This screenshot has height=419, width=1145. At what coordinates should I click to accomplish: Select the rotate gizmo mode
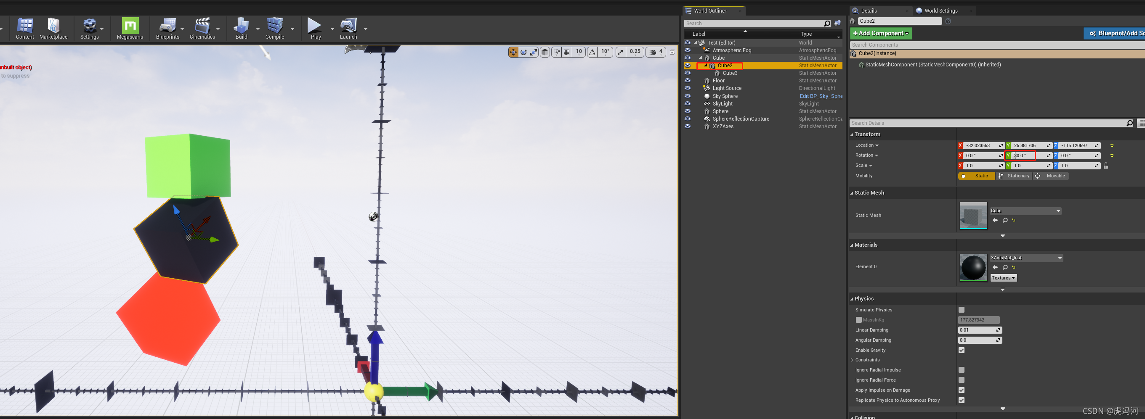tap(523, 53)
